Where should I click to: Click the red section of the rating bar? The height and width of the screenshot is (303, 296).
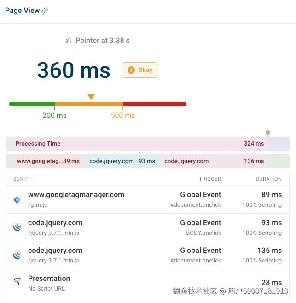155,104
